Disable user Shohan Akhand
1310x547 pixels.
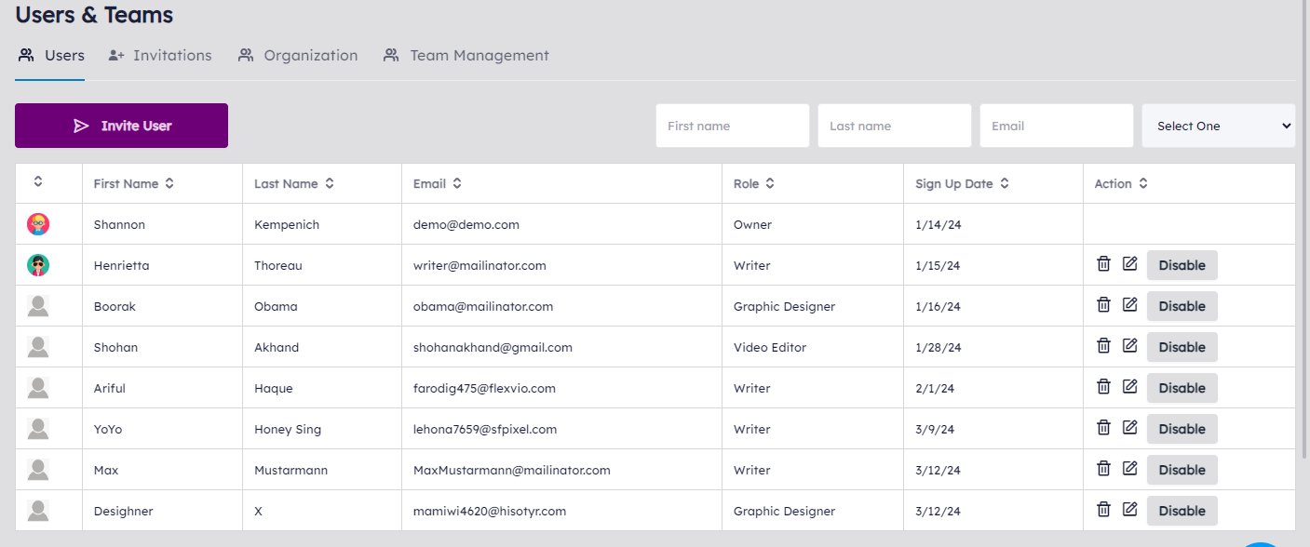[1182, 347]
